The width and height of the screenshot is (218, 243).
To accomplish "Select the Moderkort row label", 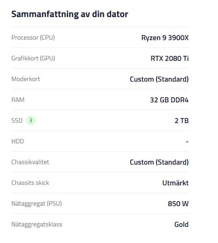I will pyautogui.click(x=26, y=79).
